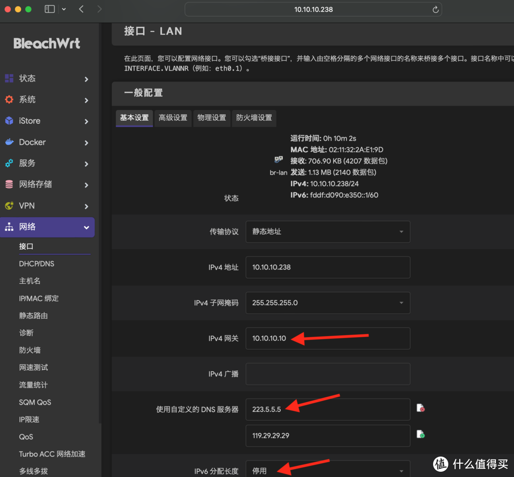Open the IPv4 子网掩码 dropdown
Viewport: 514px width, 477px height.
[327, 303]
